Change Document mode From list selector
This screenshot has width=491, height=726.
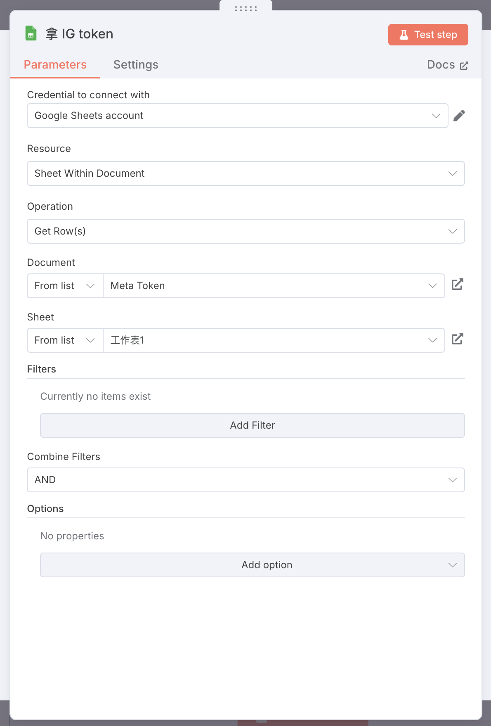(65, 286)
